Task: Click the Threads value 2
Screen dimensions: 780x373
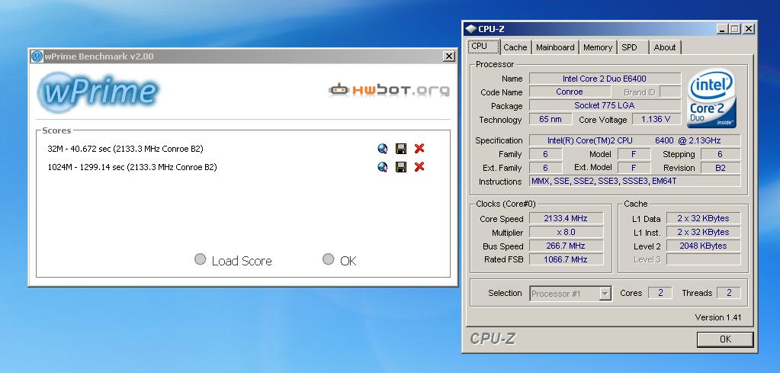Action: (x=729, y=293)
